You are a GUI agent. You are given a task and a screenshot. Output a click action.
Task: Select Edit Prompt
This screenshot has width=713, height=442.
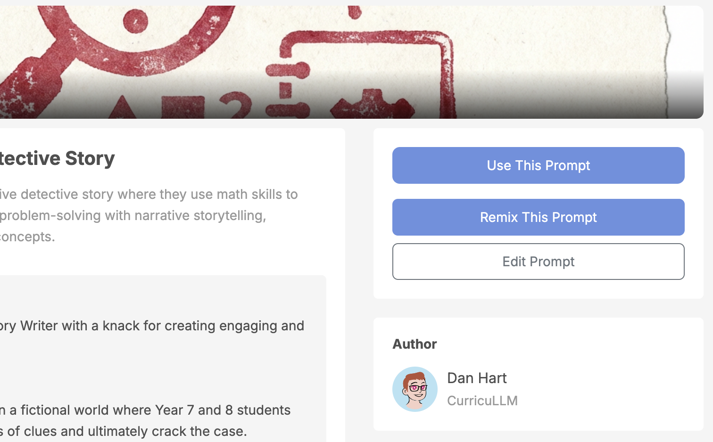[x=538, y=262]
